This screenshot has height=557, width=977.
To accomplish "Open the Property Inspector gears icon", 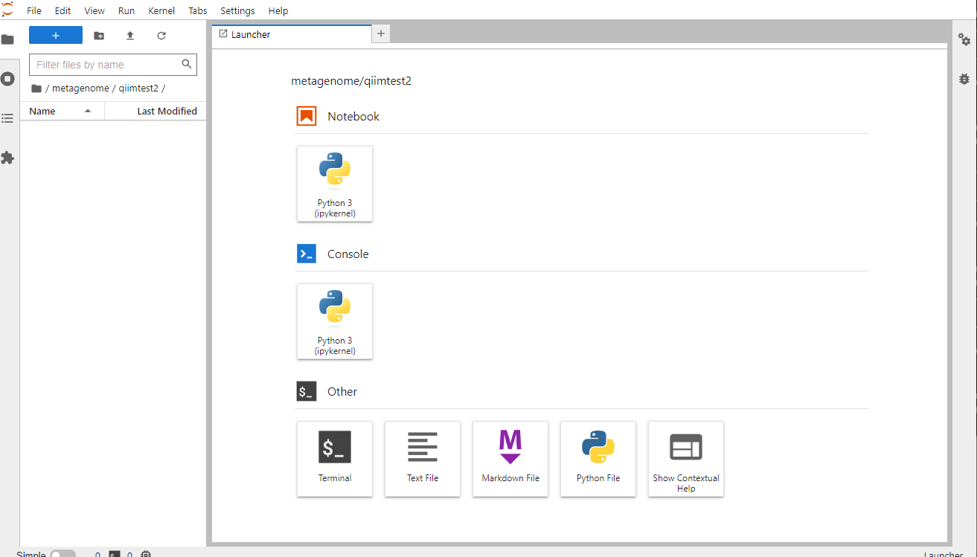I will 964,39.
